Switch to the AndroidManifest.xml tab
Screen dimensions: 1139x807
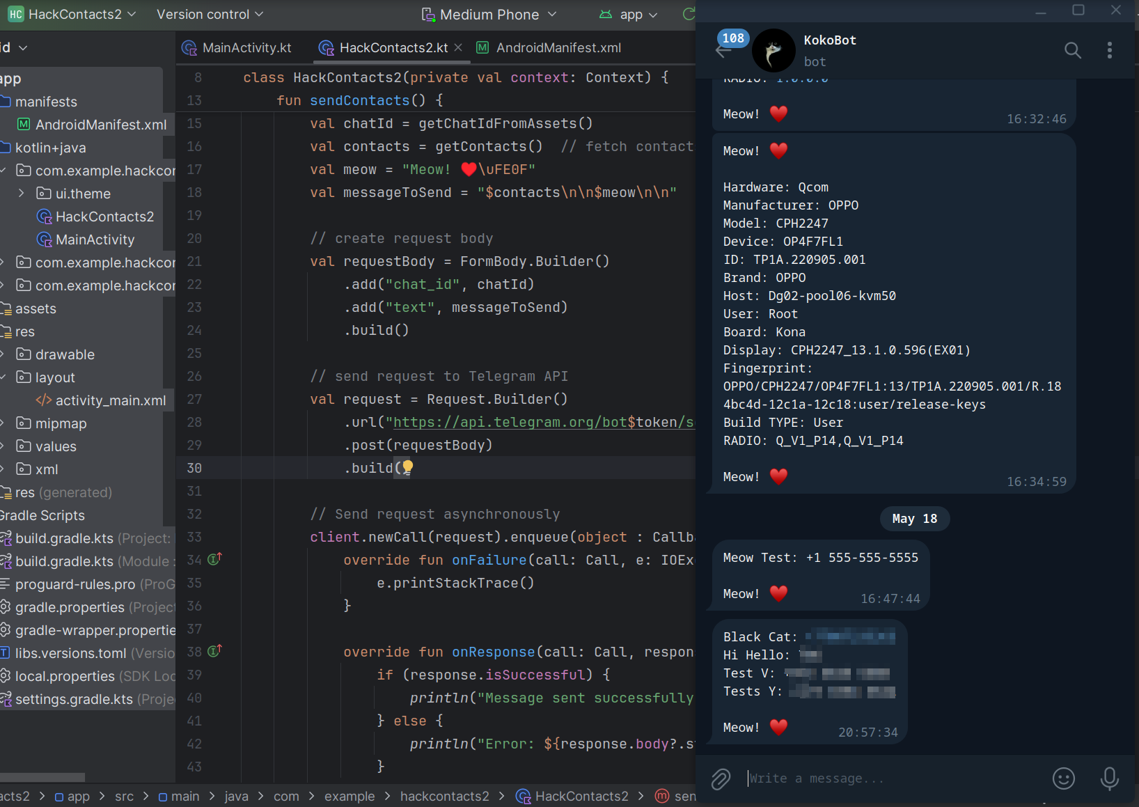pyautogui.click(x=549, y=47)
